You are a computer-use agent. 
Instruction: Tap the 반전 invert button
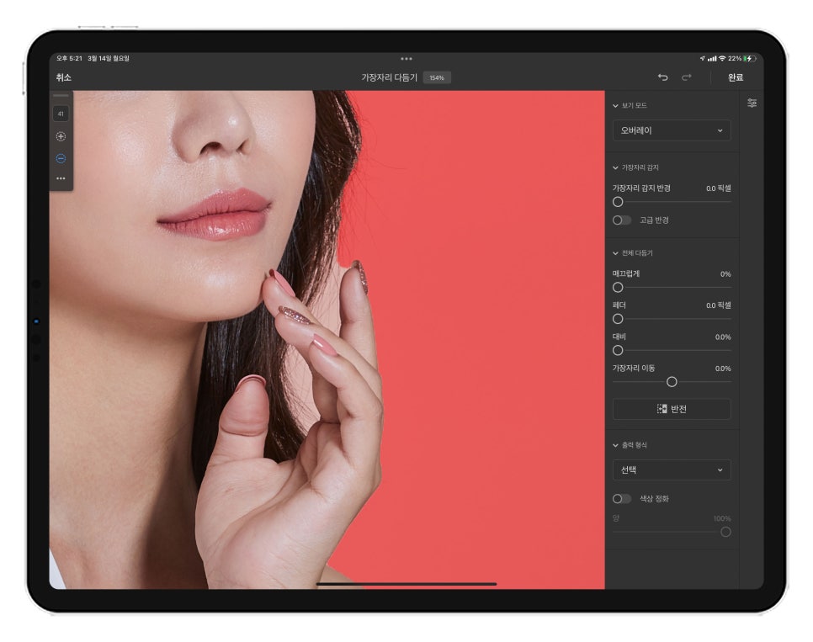(672, 409)
